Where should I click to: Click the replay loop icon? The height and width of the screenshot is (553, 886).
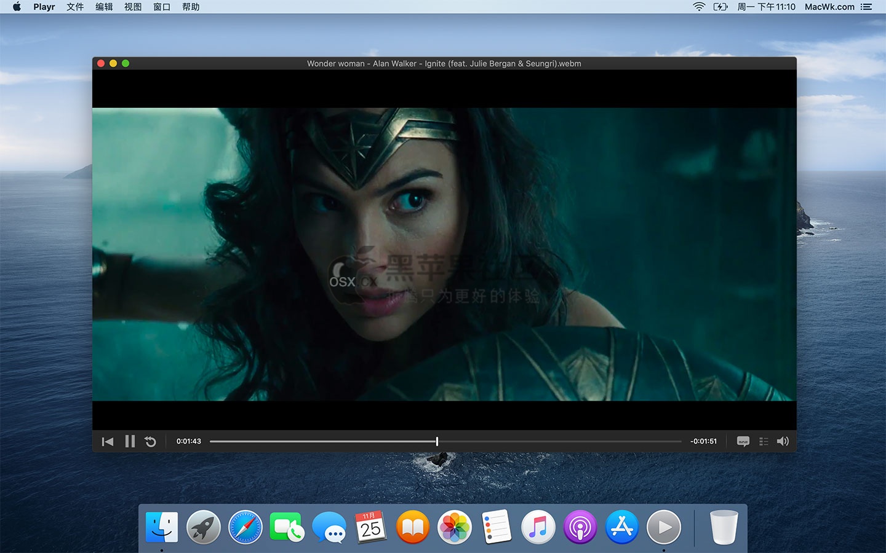pyautogui.click(x=150, y=441)
